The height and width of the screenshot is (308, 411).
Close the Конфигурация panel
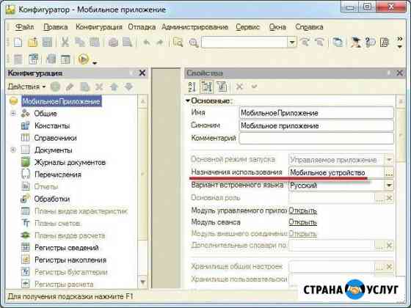coord(142,73)
